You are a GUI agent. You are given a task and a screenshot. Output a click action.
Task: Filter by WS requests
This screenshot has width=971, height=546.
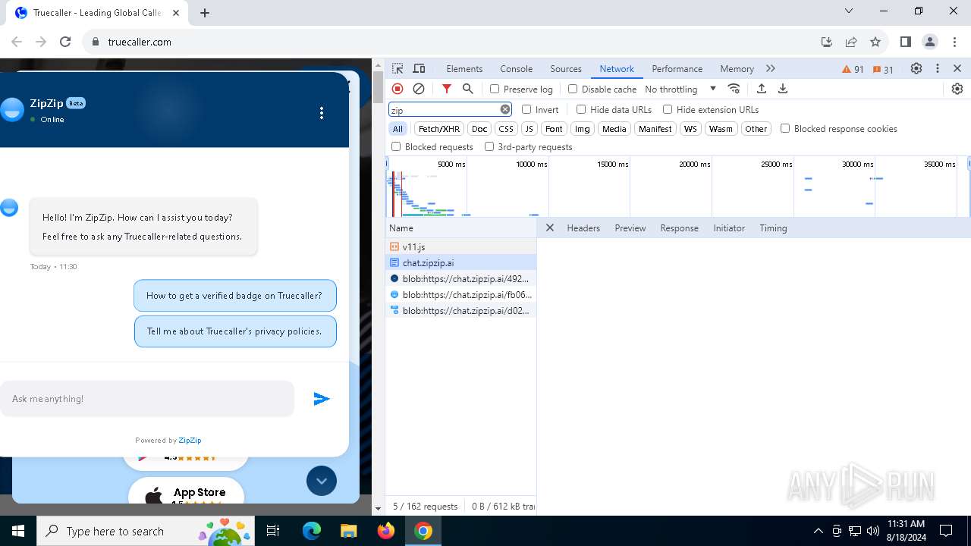[x=690, y=128]
